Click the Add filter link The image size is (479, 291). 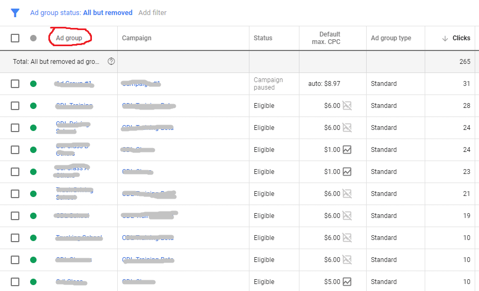[152, 13]
